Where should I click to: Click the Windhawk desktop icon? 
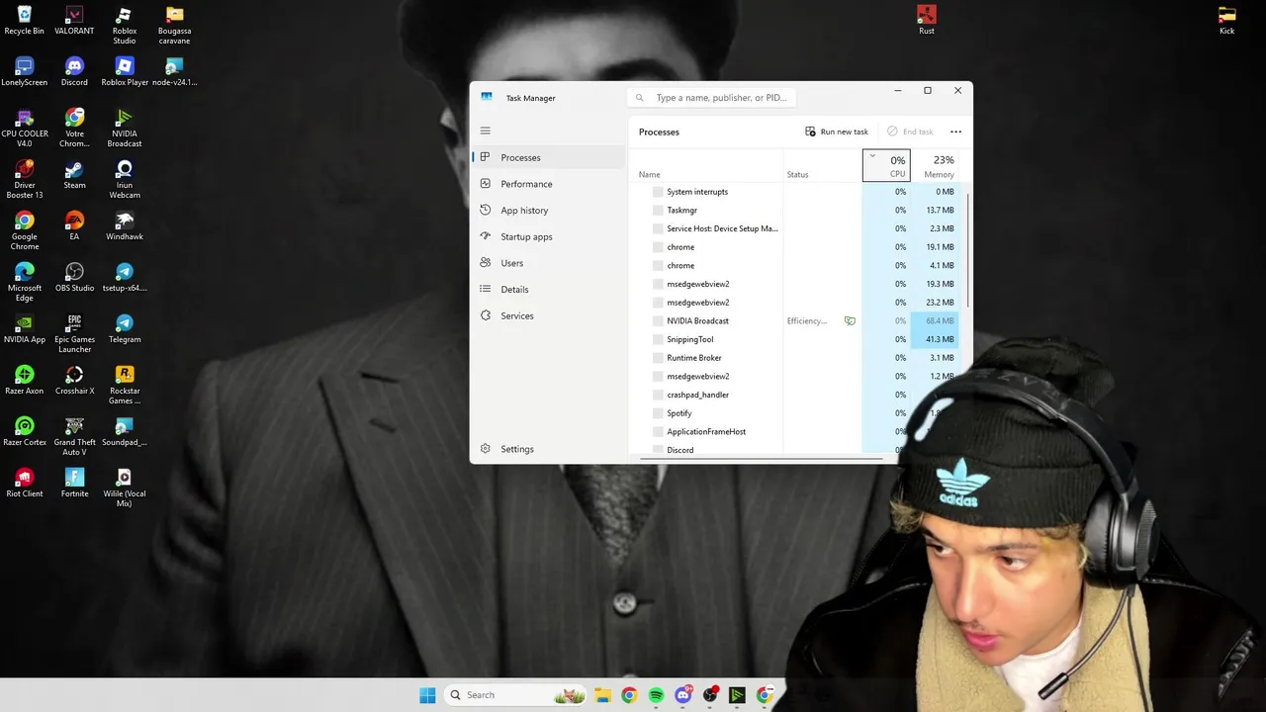[x=124, y=226]
